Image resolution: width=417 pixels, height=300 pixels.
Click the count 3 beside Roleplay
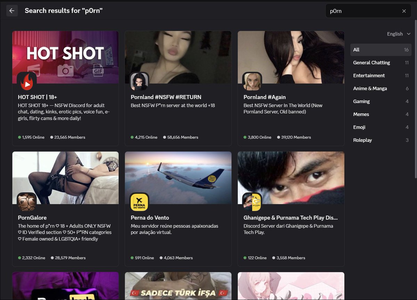click(x=407, y=140)
